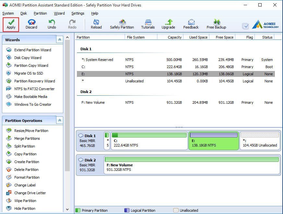Choose Resize/Move Partition operation

click(x=31, y=131)
